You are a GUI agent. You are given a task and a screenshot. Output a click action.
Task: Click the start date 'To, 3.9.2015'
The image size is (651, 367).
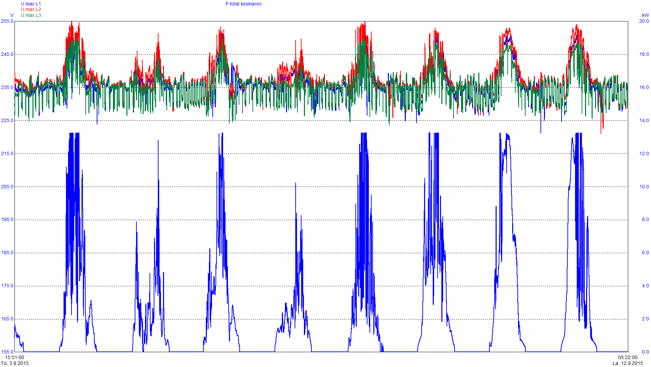coord(15,363)
